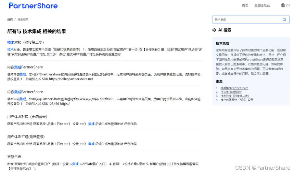The height and width of the screenshot is (173, 295).
Task: Go to 首页 in top navigation
Action: tap(245, 6)
